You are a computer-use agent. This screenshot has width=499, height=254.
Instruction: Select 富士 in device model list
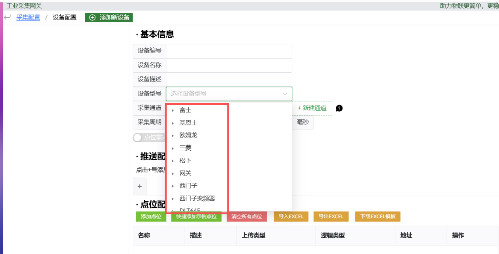tap(185, 110)
